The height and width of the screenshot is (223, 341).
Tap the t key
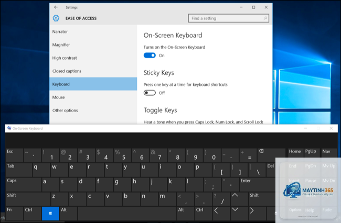coord(113,170)
